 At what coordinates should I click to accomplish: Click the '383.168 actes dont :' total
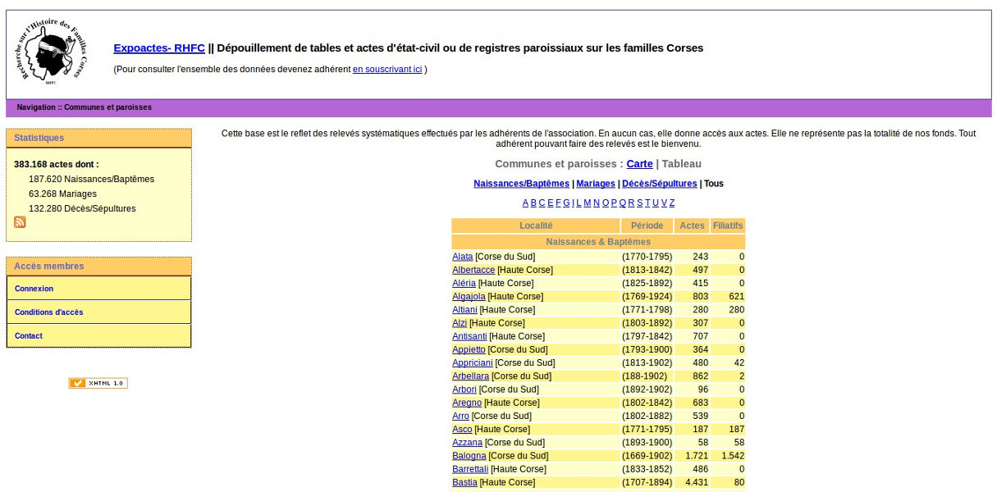pos(56,164)
